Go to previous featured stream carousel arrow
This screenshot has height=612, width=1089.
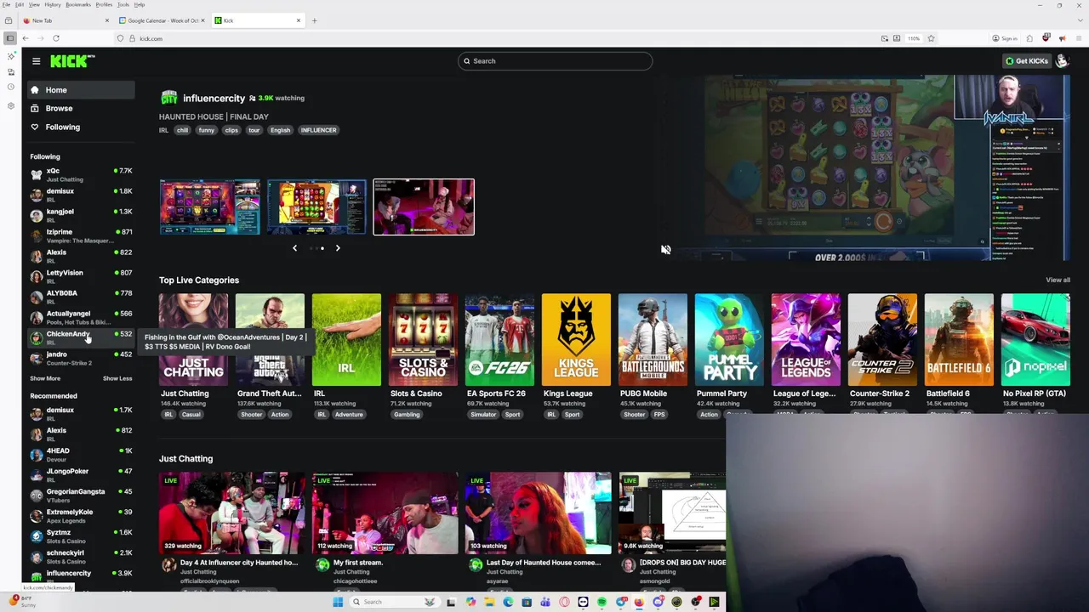tap(294, 248)
